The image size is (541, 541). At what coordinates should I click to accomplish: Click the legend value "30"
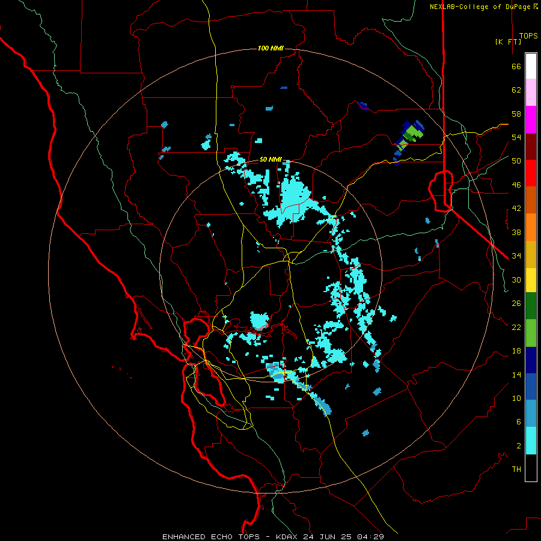pyautogui.click(x=516, y=280)
